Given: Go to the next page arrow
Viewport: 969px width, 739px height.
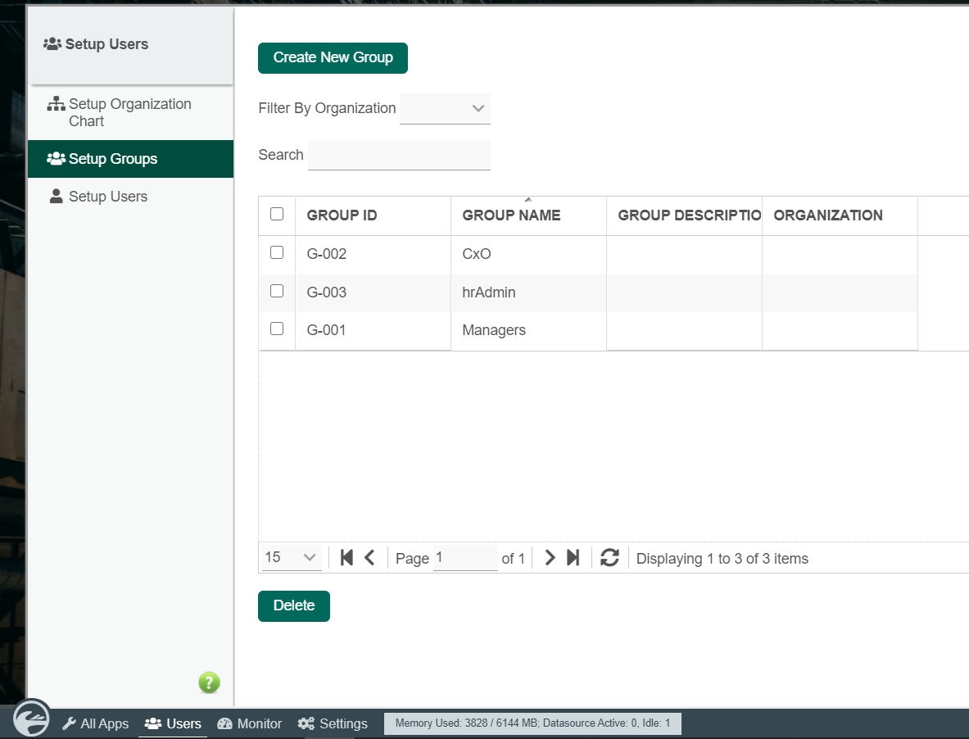Looking at the screenshot, I should pos(550,558).
